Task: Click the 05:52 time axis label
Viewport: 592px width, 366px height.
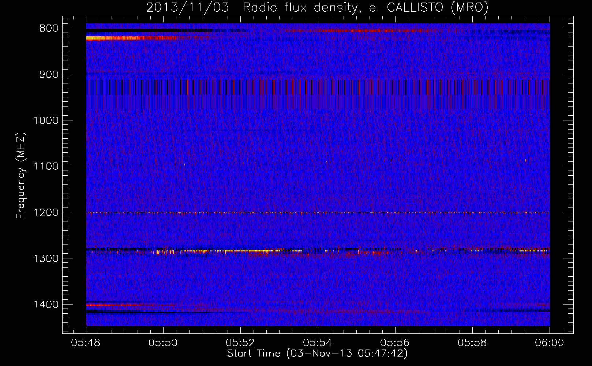Action: point(240,343)
